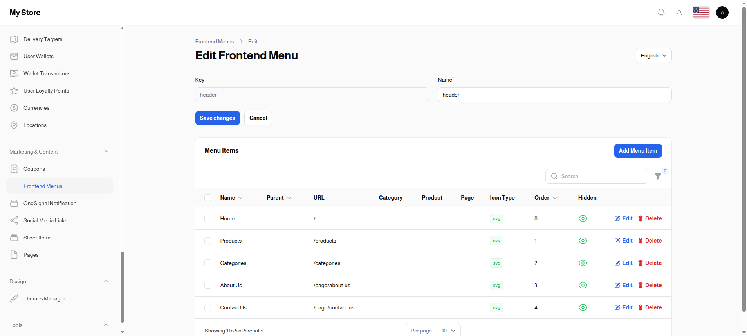Click the Coupons percent icon
Viewport: 747px width, 336px height.
14,169
